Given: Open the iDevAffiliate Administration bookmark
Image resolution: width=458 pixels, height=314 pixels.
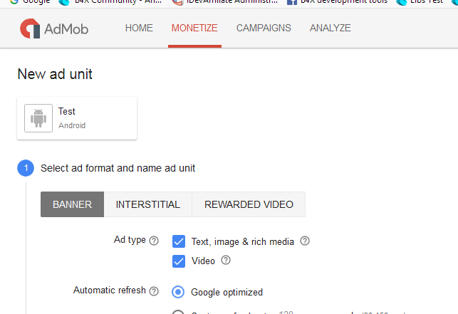Looking at the screenshot, I should click(225, 1).
